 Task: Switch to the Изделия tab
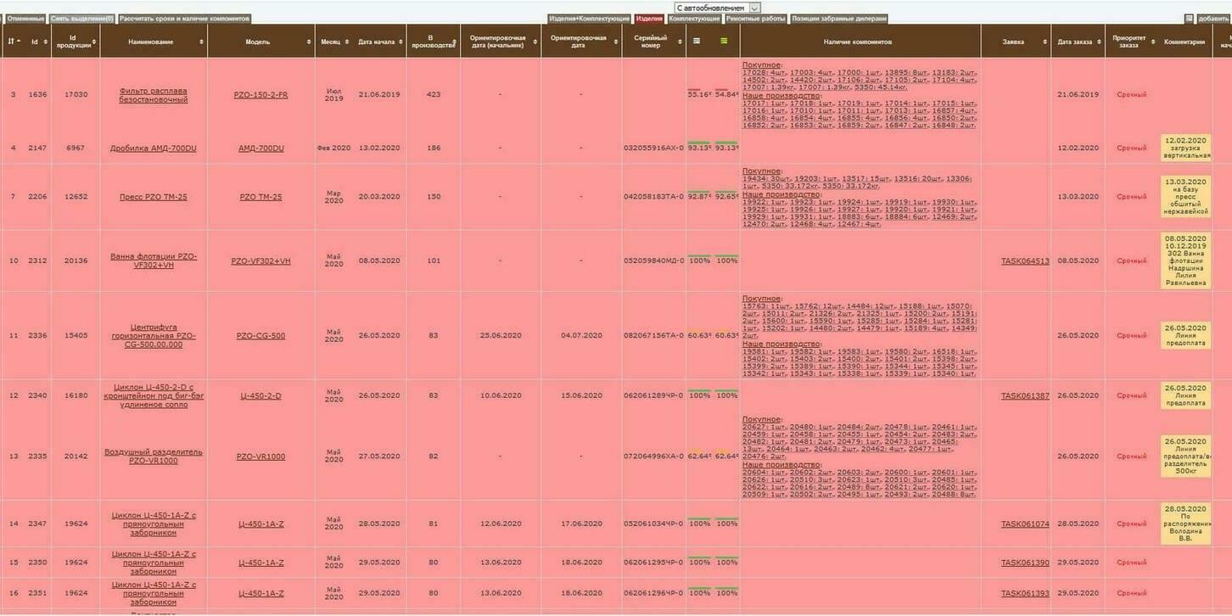pos(649,19)
